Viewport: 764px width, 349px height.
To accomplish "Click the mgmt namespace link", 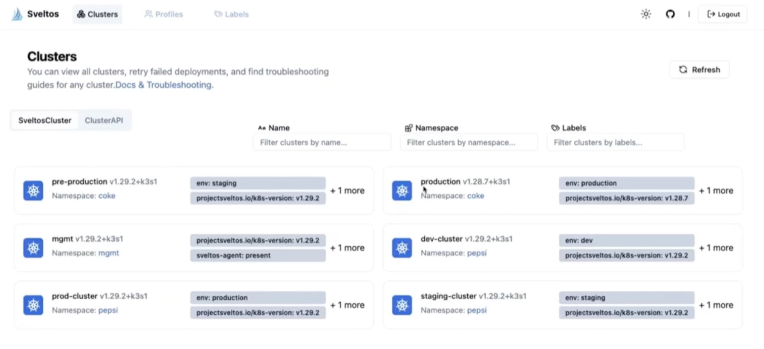I will coord(109,253).
